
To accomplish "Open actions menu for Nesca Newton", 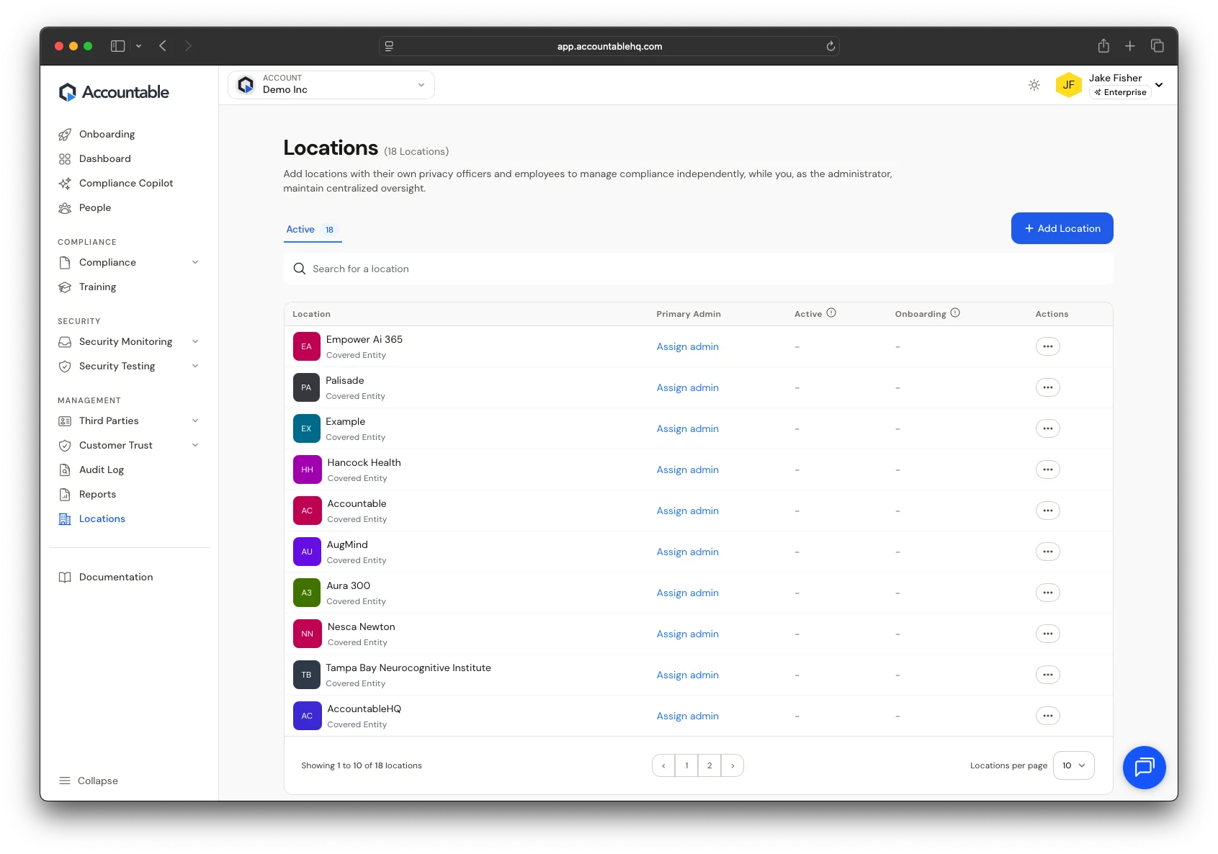I will [1047, 634].
